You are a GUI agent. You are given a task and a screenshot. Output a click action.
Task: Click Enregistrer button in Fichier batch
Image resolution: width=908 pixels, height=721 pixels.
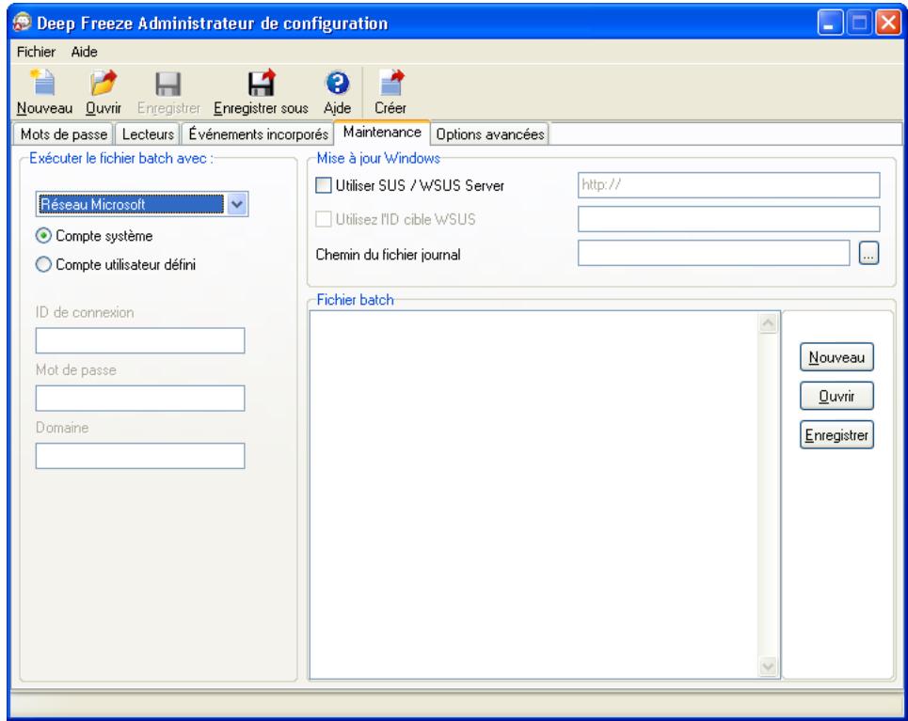836,434
